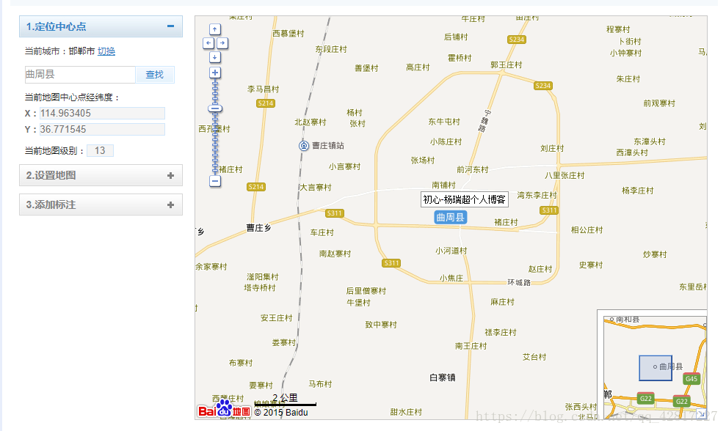Viewport: 726px width, 431px height.
Task: Click the 切换 city switch link
Action: click(x=106, y=51)
